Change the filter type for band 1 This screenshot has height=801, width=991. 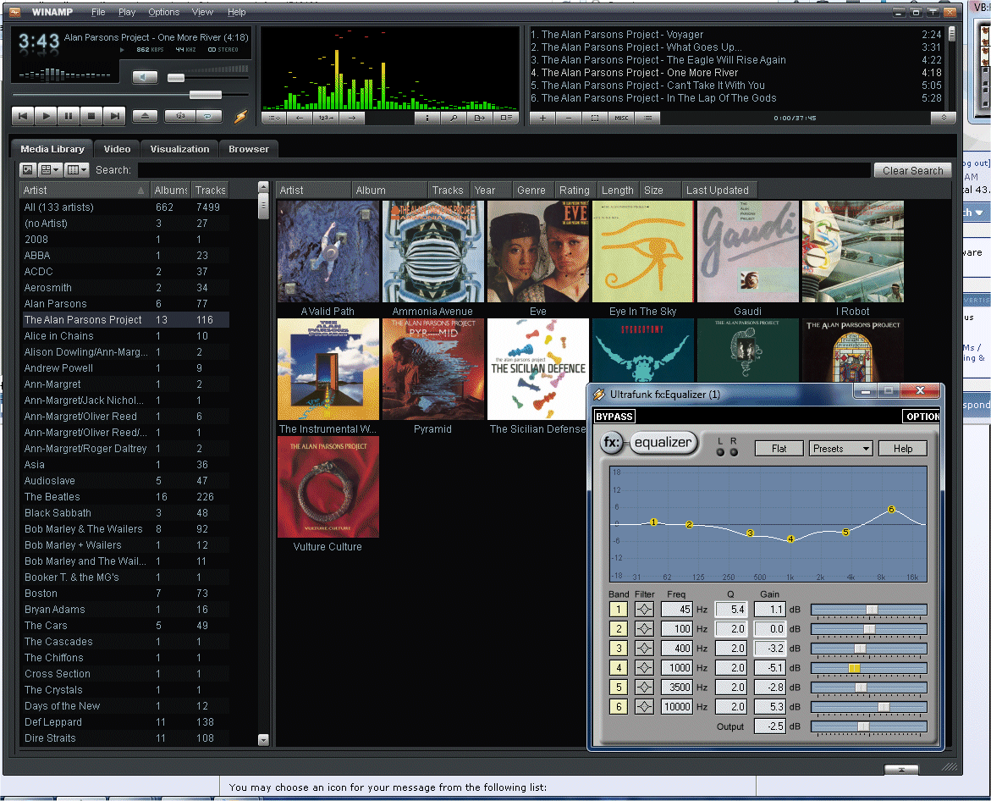click(644, 610)
